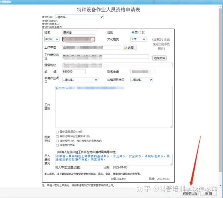Click the 选择 button beside 工作单位
The height and width of the screenshot is (198, 223).
130,47
